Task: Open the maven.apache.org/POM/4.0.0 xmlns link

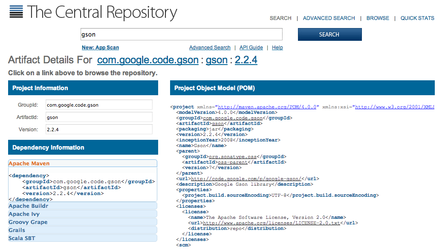Action: click(267, 107)
